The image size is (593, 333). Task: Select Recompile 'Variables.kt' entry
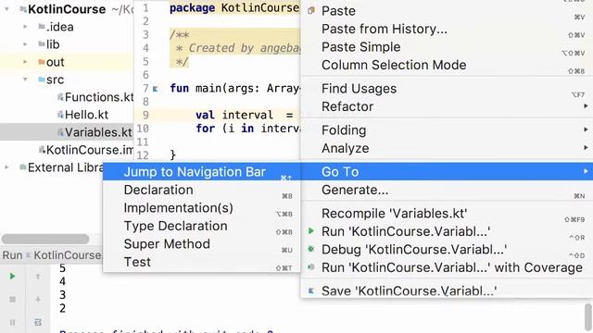point(447,214)
